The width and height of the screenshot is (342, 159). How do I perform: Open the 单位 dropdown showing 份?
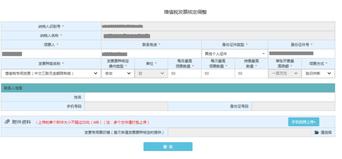[x=151, y=73]
